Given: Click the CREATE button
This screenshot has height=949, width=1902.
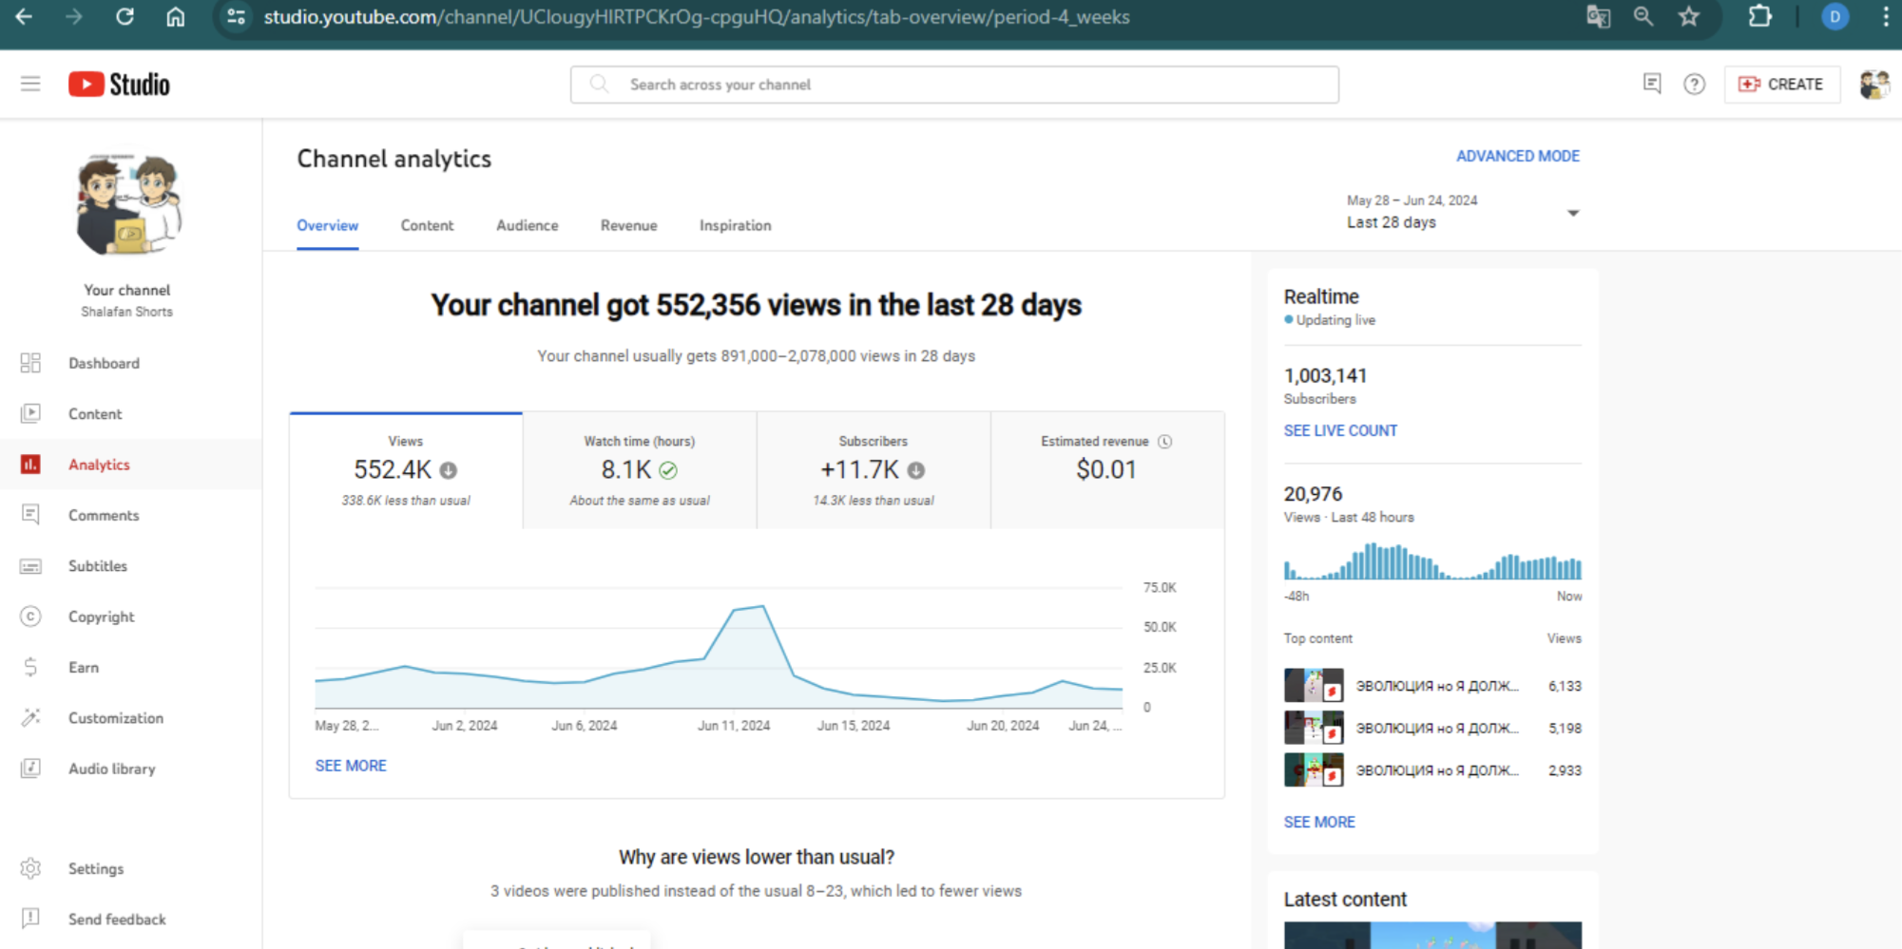Looking at the screenshot, I should tap(1781, 84).
